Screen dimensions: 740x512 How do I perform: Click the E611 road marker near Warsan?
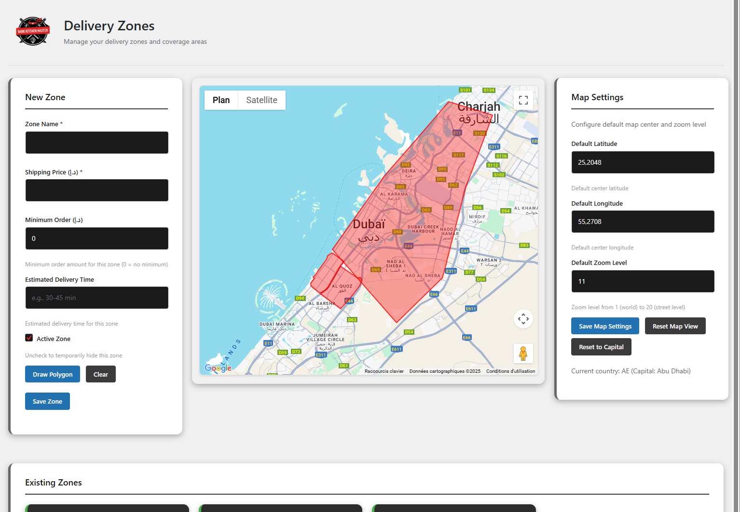[x=471, y=309]
